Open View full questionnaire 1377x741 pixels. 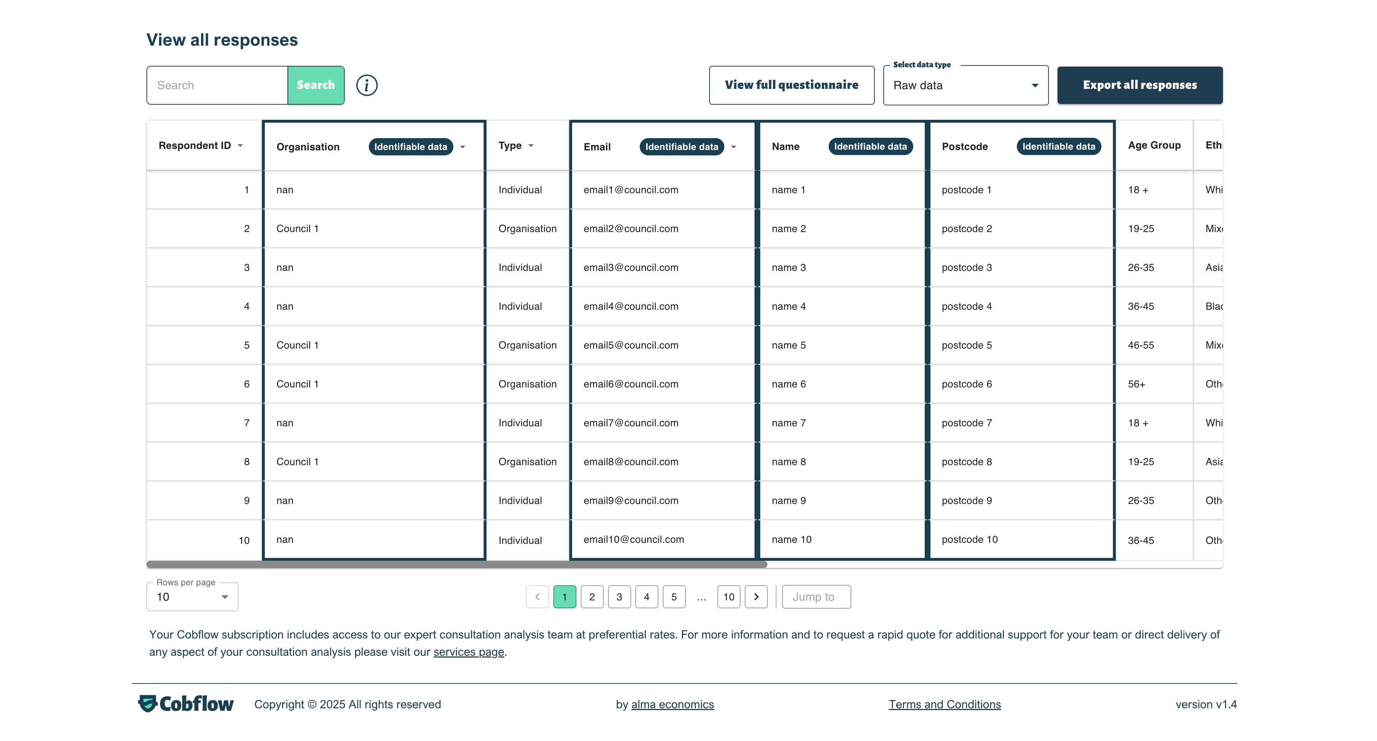click(x=791, y=85)
